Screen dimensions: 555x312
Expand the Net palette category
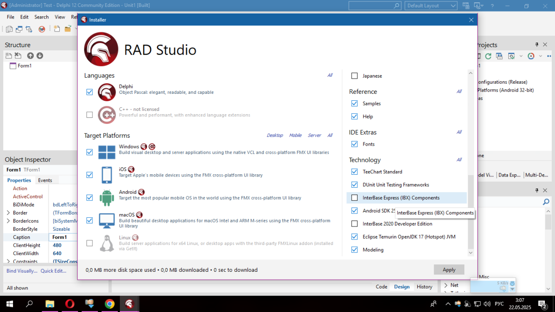click(x=446, y=285)
